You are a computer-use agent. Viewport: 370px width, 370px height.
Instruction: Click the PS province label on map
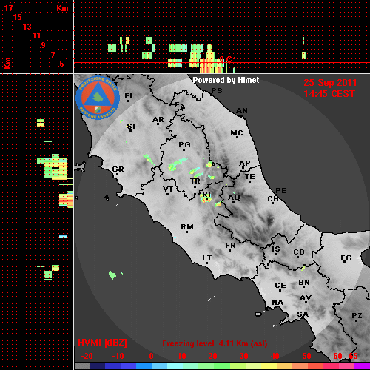point(217,91)
